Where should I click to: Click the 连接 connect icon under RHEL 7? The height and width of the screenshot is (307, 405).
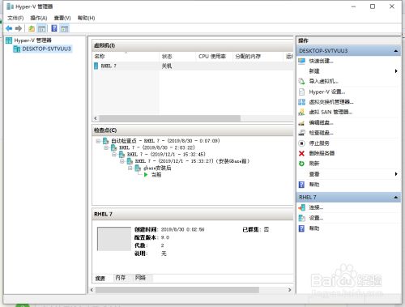point(301,207)
